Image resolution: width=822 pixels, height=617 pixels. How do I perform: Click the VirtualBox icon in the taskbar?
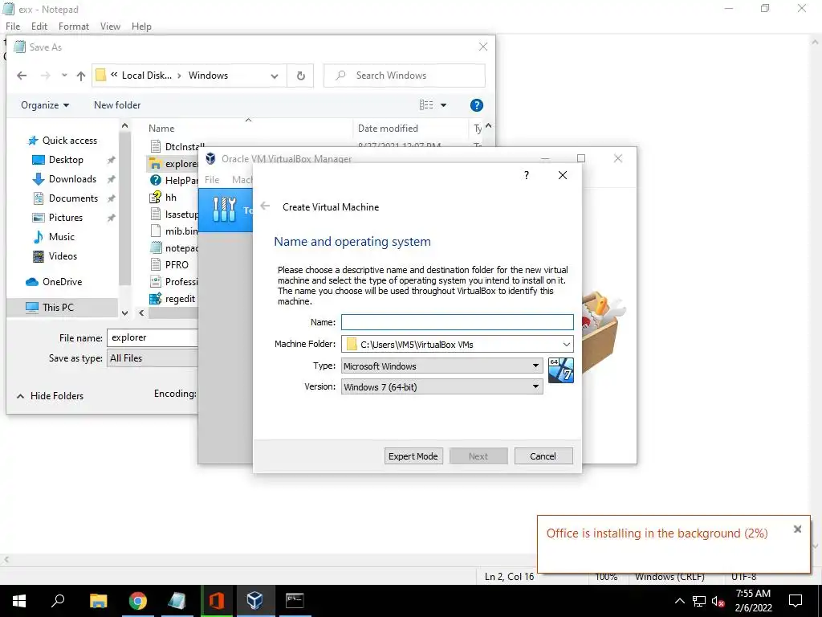point(255,601)
